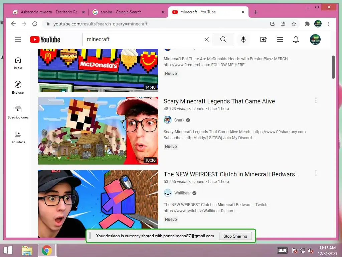Open File Explorer from taskbar
This screenshot has height=257, width=342.
pyautogui.click(x=27, y=250)
